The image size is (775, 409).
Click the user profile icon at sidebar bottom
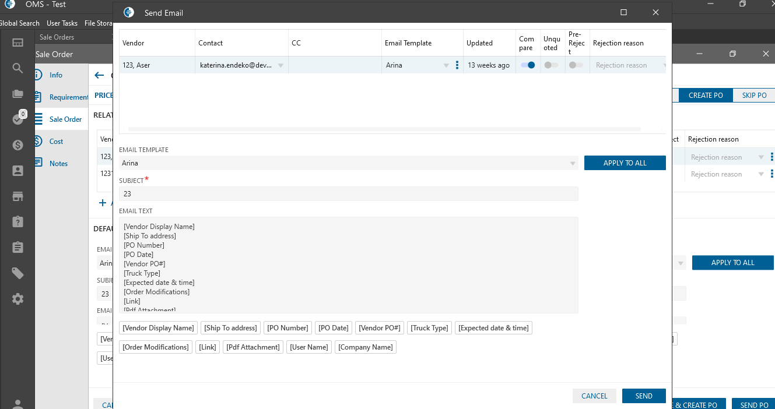click(x=17, y=404)
